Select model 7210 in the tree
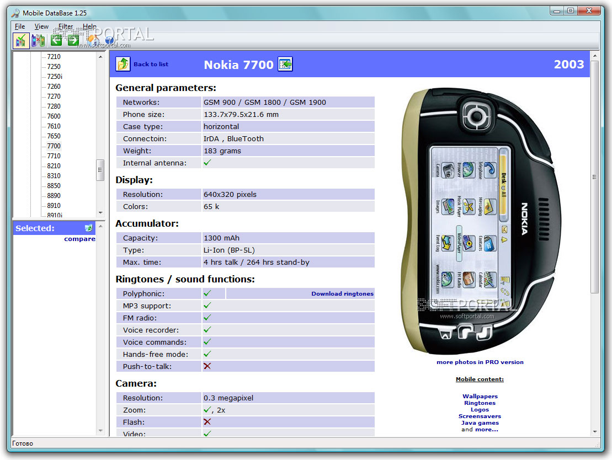 click(54, 57)
